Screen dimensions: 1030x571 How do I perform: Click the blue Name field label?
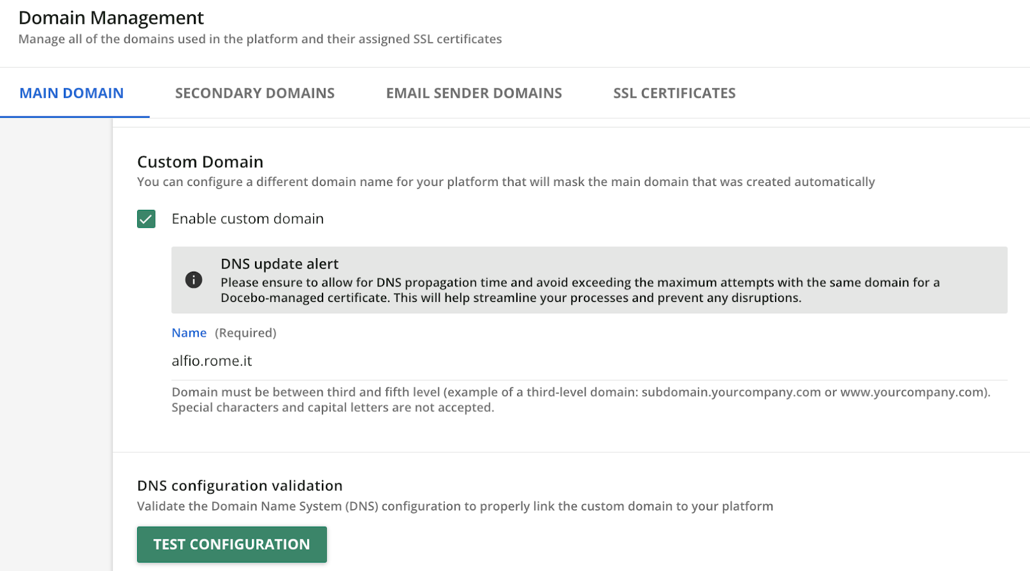[189, 333]
